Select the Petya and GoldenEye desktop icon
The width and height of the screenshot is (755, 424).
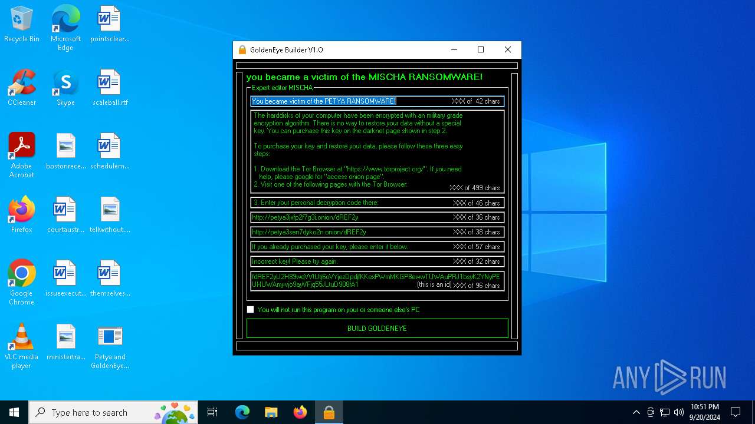(110, 347)
